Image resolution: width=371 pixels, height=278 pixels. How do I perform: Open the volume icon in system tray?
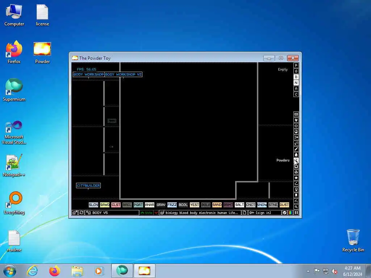click(x=334, y=271)
